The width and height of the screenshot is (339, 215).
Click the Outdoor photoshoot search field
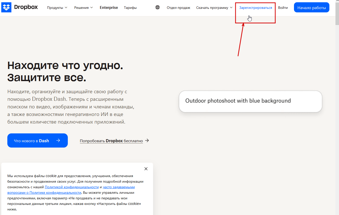(250, 101)
